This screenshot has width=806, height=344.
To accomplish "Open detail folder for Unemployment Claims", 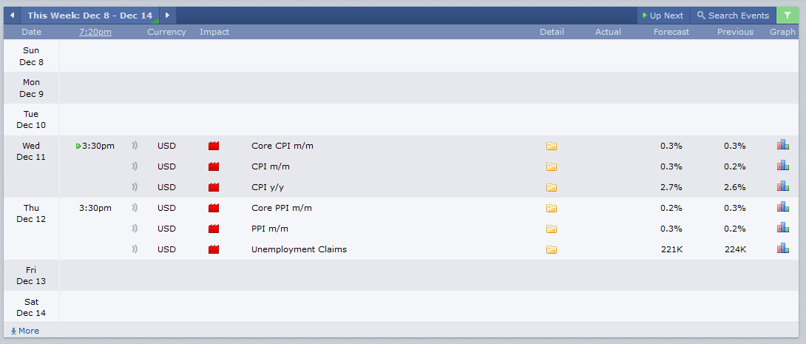I will (552, 250).
